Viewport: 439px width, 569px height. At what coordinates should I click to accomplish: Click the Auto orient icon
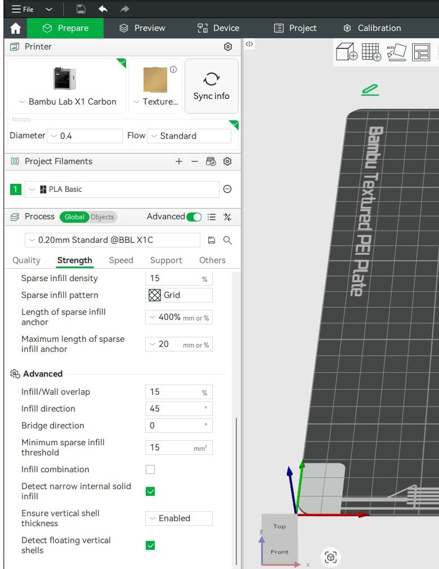(396, 52)
